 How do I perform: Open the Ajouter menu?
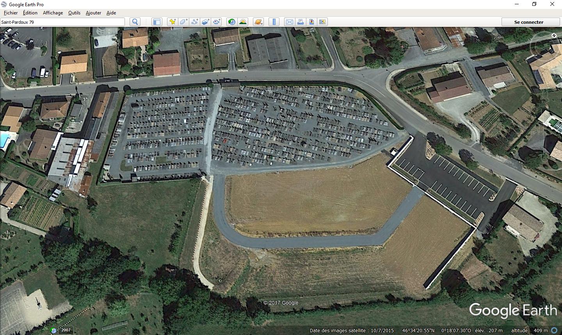tap(93, 13)
